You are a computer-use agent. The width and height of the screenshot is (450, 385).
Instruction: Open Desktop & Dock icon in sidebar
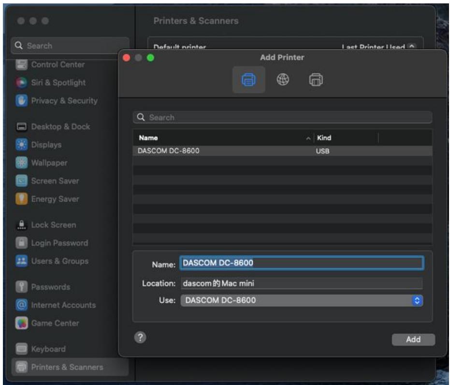[x=21, y=127]
